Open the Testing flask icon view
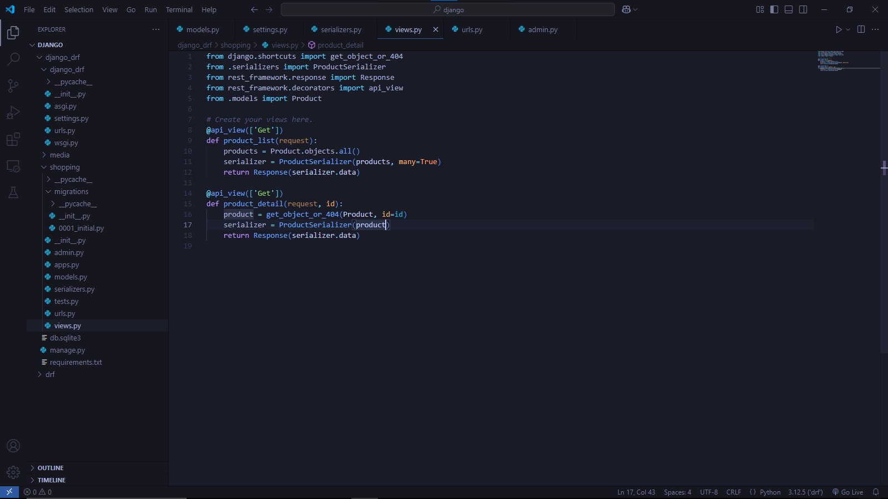The image size is (888, 499). click(13, 192)
